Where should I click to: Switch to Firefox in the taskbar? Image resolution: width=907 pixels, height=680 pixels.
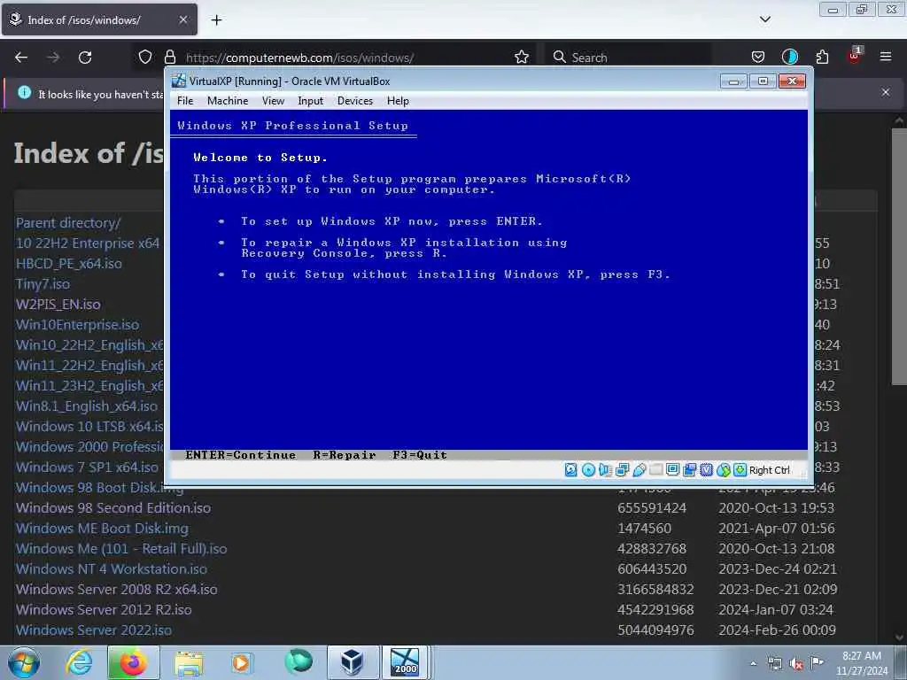[x=133, y=662]
